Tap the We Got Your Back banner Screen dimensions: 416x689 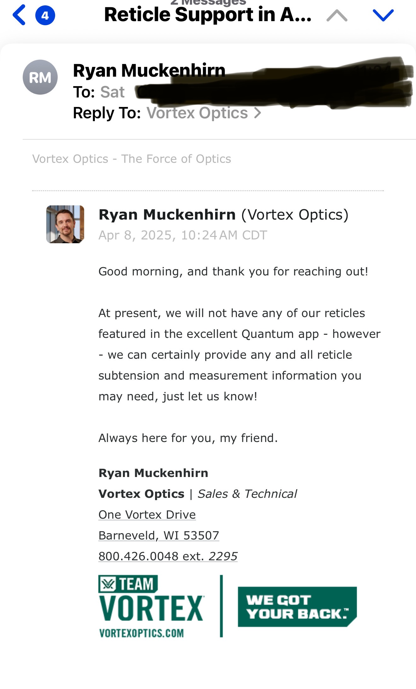point(297,607)
